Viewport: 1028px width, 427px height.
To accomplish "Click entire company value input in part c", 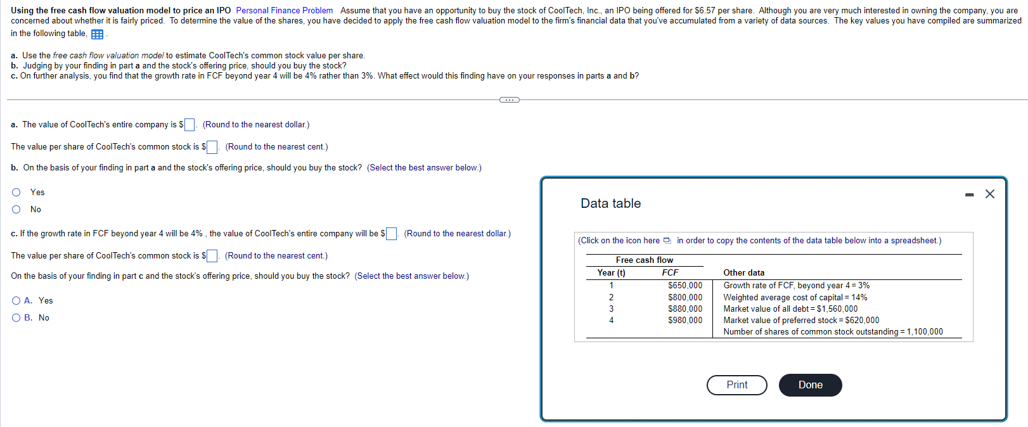I will pyautogui.click(x=392, y=234).
